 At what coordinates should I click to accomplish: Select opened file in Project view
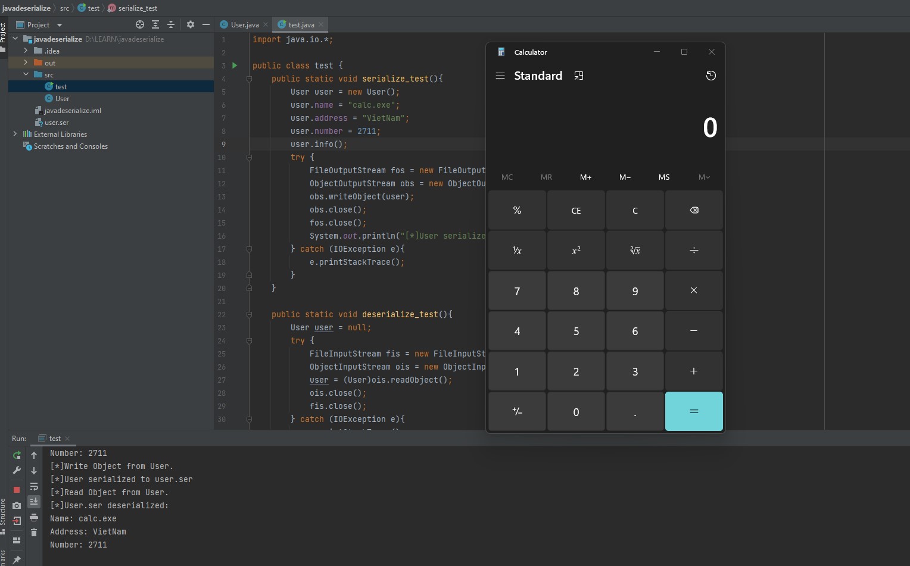tap(140, 24)
